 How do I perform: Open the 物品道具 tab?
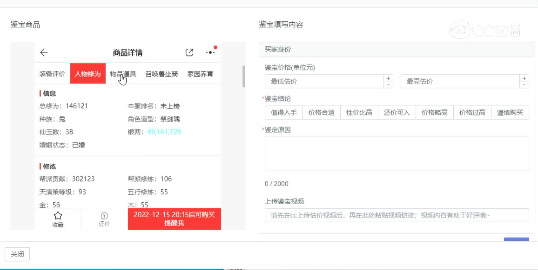click(x=123, y=74)
